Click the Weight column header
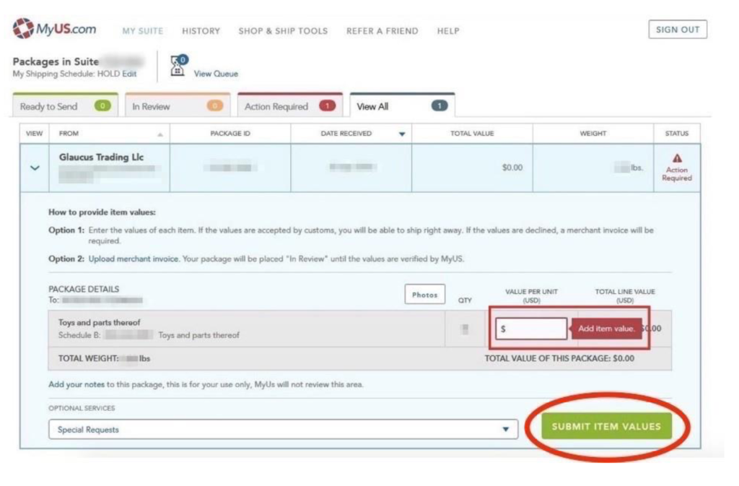 pos(593,134)
